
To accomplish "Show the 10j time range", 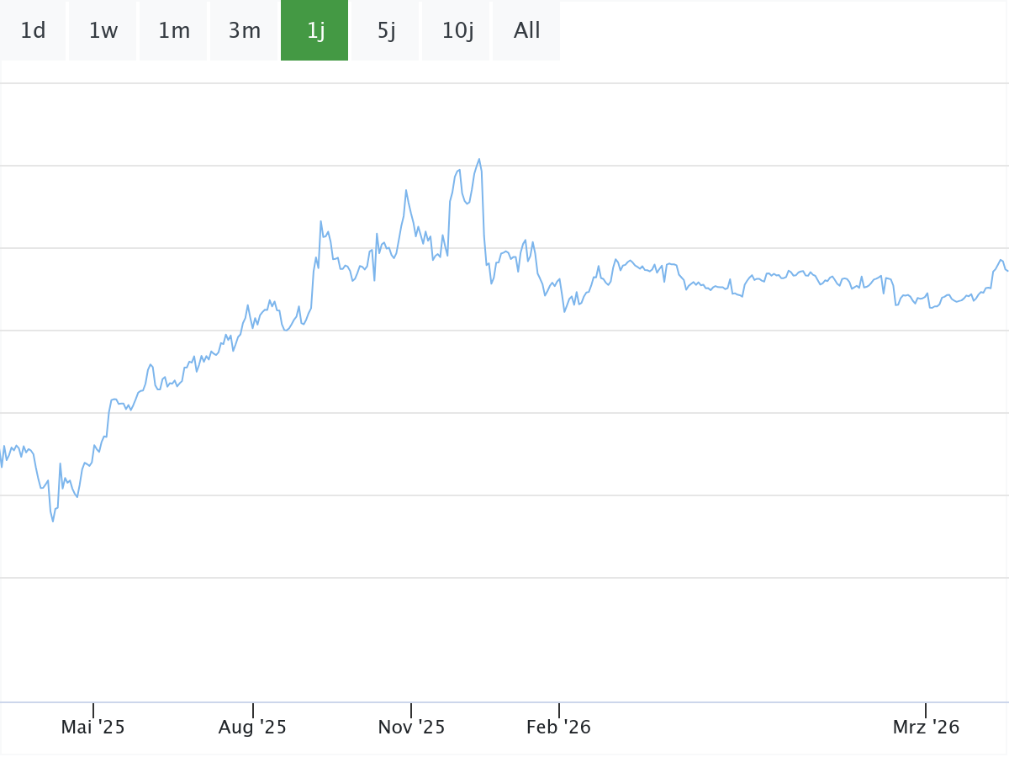I will 456,31.
